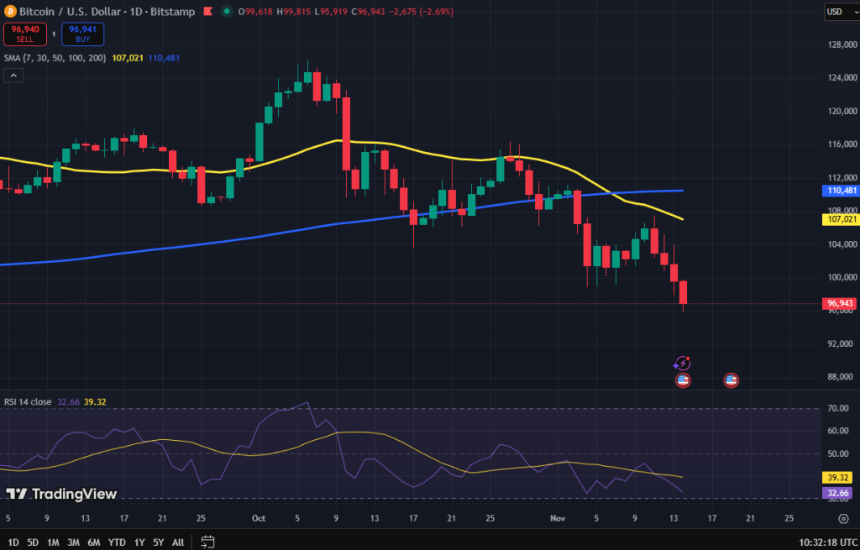Viewport: 860px width, 550px height.
Task: Click the RSI legend value 32.66
Action: 69,402
